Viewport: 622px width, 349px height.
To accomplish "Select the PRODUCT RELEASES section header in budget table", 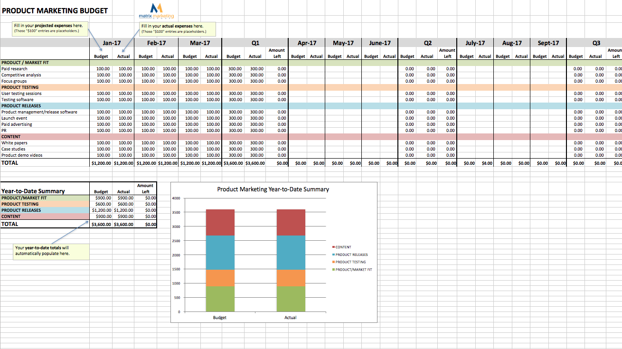I will [21, 106].
